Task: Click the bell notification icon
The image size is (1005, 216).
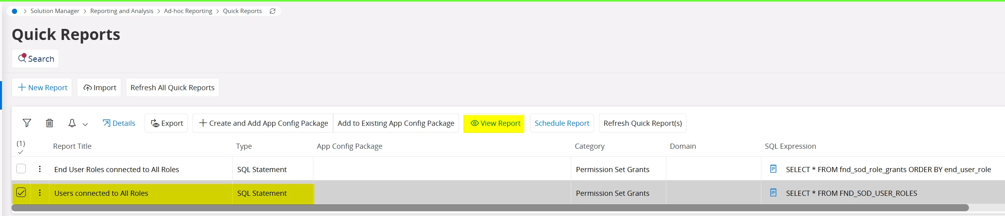Action: click(x=72, y=123)
